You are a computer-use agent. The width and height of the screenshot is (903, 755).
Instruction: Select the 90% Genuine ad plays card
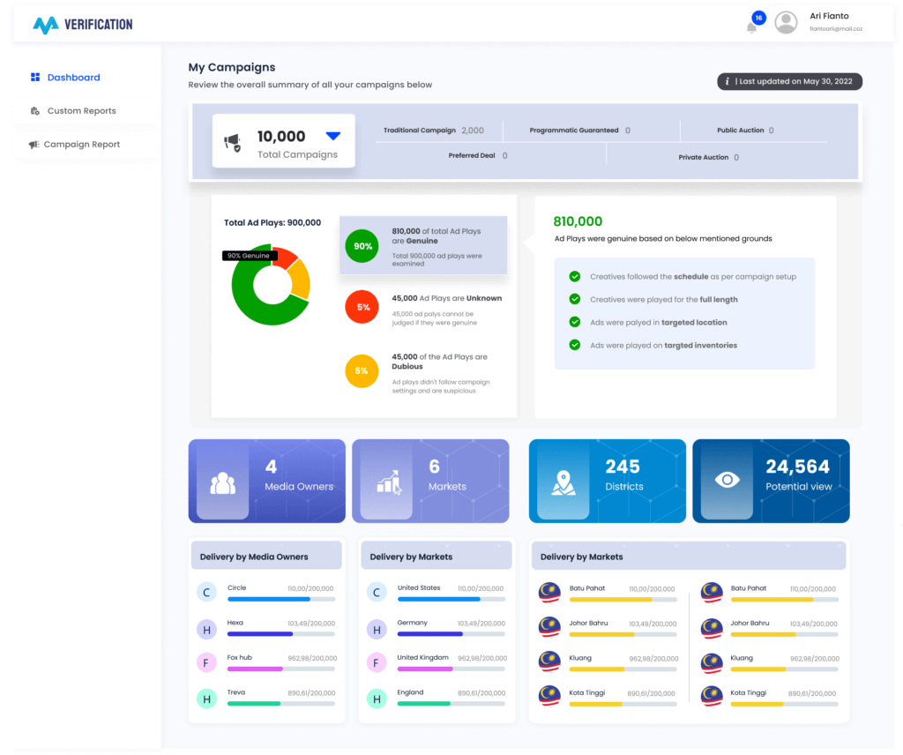point(423,245)
